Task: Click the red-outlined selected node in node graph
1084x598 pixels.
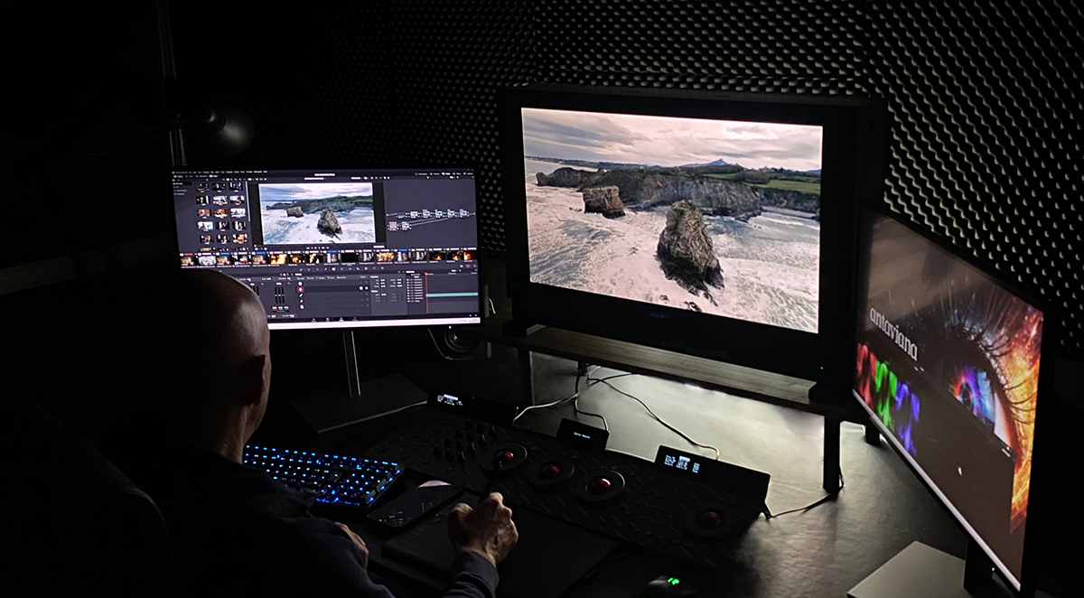Action: 392,226
